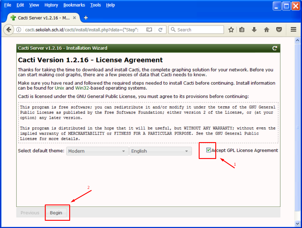
Task: Open the hamburger menu button
Action: [x=293, y=30]
